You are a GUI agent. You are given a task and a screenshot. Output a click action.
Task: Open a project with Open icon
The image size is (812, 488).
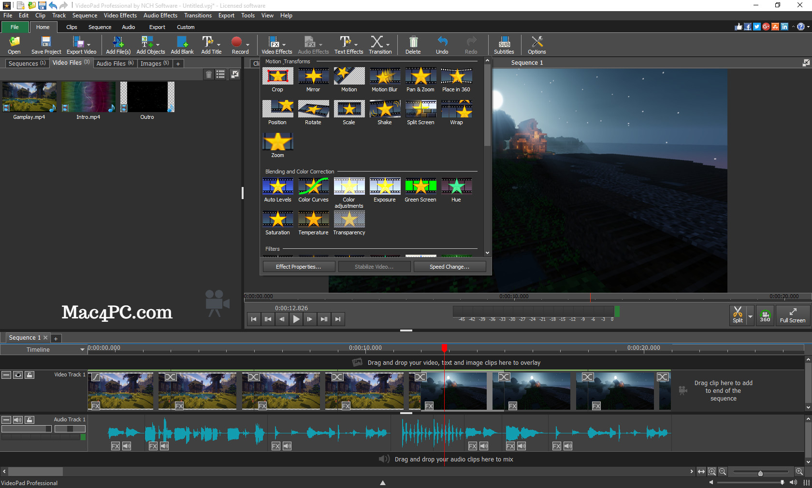14,45
